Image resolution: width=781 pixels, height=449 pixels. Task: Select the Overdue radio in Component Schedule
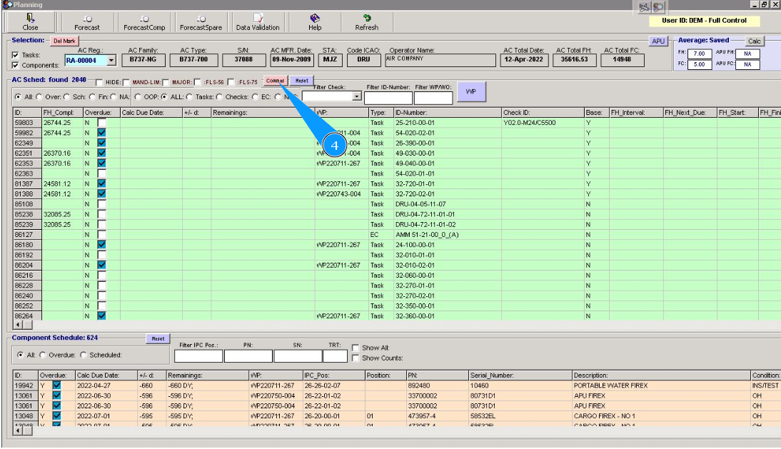[43, 355]
